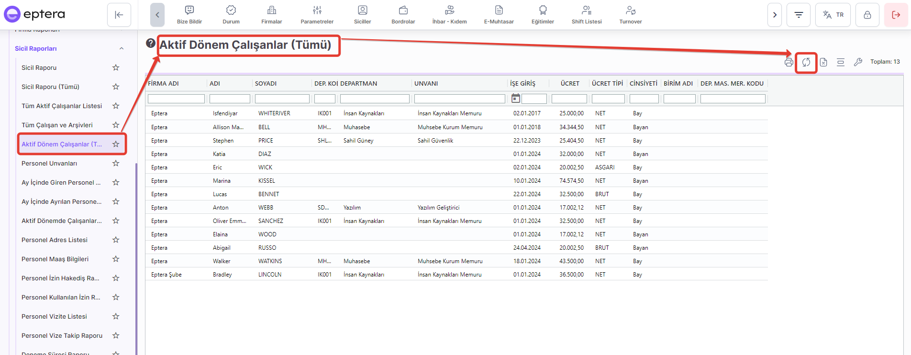Favorite the Sicil Raporu star
Image resolution: width=911 pixels, height=355 pixels.
click(116, 67)
